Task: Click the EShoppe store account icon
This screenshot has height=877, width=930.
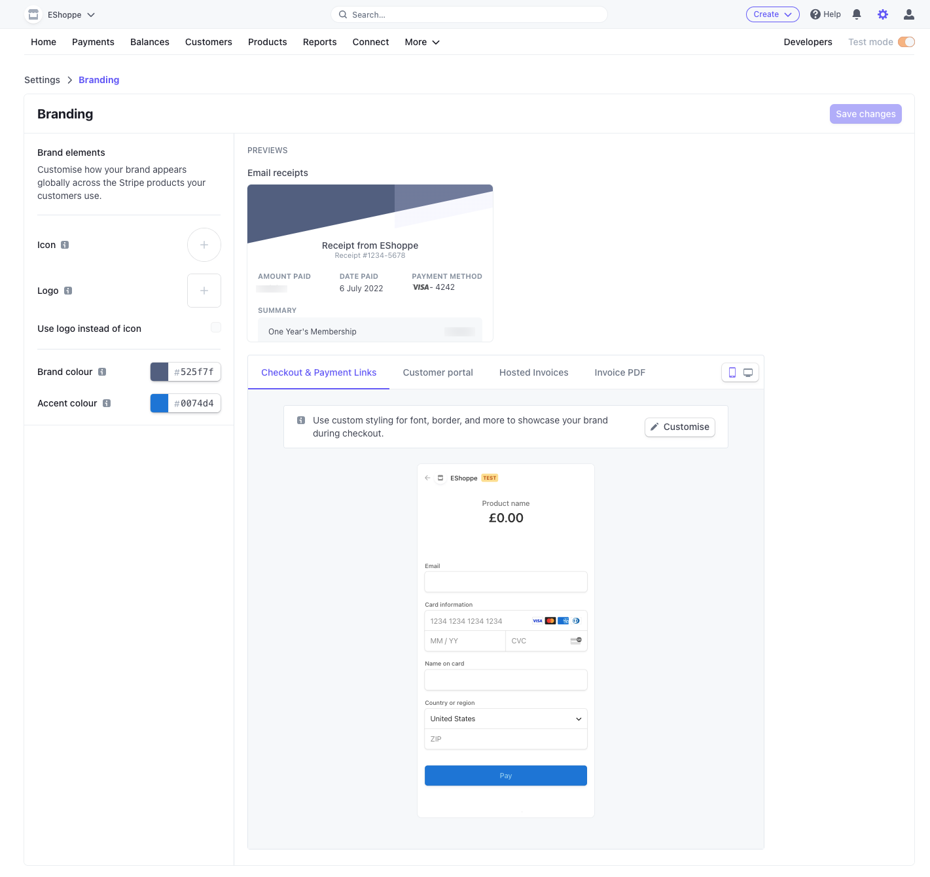Action: (x=33, y=14)
